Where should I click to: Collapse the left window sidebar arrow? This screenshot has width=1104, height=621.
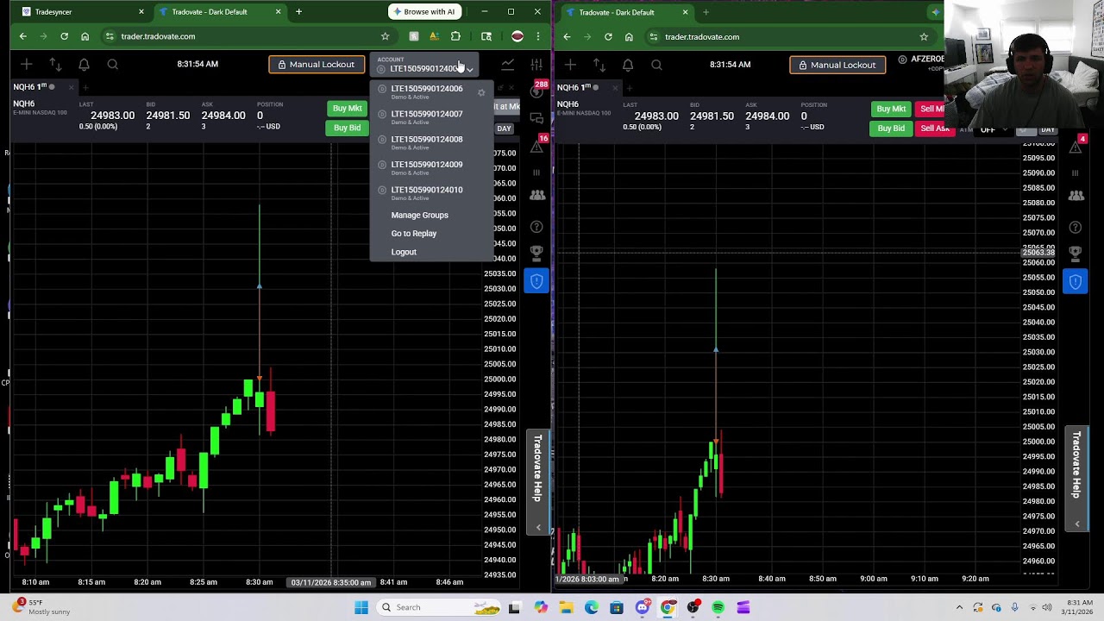538,527
